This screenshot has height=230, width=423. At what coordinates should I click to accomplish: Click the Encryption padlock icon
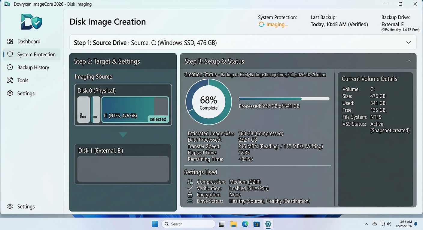190,195
